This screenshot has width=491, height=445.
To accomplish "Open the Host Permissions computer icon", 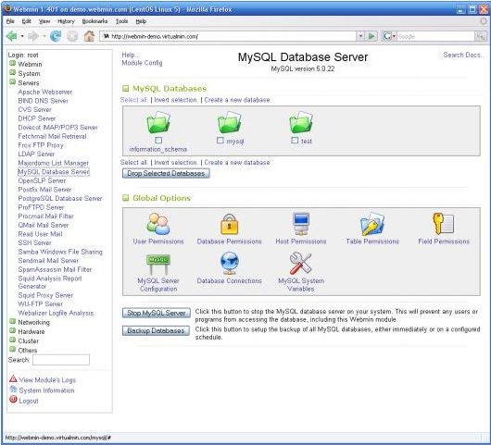I will click(301, 224).
